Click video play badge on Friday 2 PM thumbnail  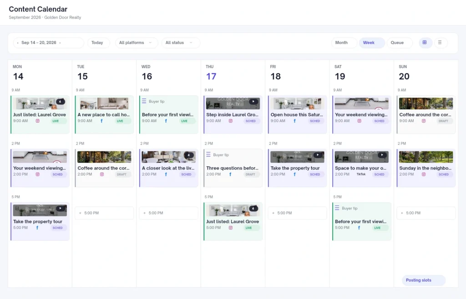318,155
